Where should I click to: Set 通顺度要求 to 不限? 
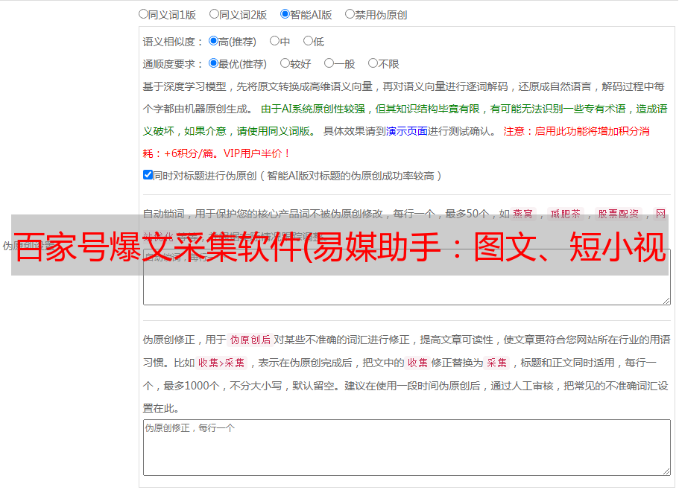(373, 63)
